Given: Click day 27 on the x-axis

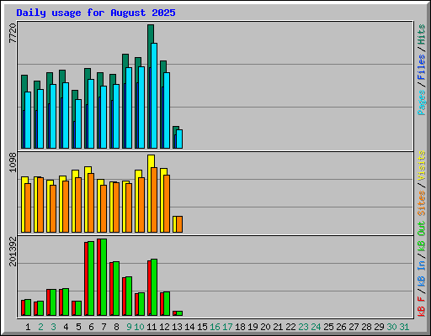Looking at the screenshot, I should [x=354, y=327].
